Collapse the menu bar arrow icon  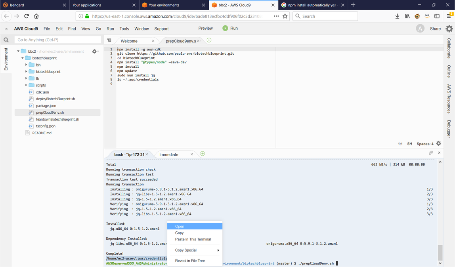pos(6,29)
